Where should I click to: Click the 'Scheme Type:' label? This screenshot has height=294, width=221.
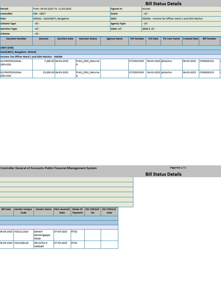click(x=8, y=24)
